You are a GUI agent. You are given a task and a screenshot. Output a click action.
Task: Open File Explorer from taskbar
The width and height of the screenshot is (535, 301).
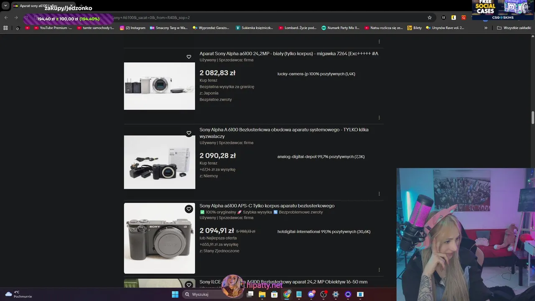click(x=262, y=294)
